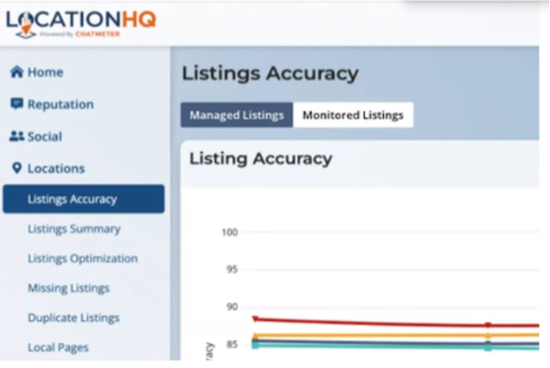Open Missing Listings in the sidebar
550x368 pixels.
(68, 288)
